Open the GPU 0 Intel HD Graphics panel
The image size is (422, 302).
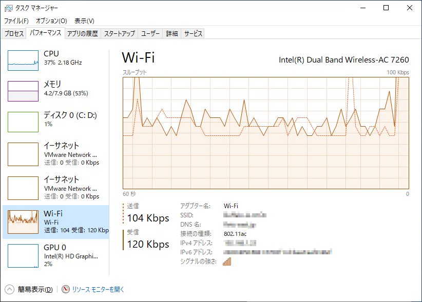[x=23, y=255]
